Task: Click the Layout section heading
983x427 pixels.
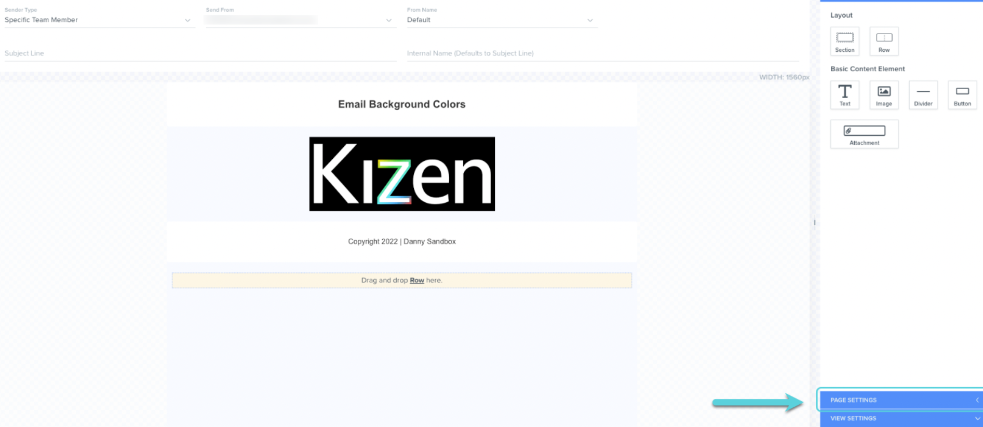Action: click(841, 15)
